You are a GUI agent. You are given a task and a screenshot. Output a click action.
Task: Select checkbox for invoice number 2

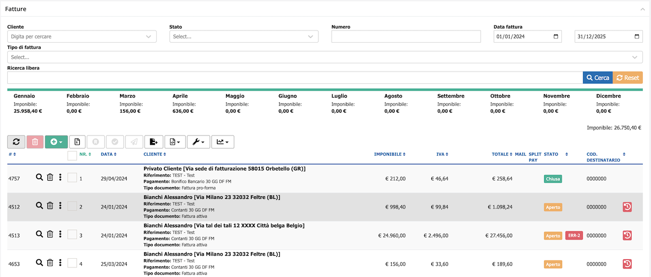[72, 206]
